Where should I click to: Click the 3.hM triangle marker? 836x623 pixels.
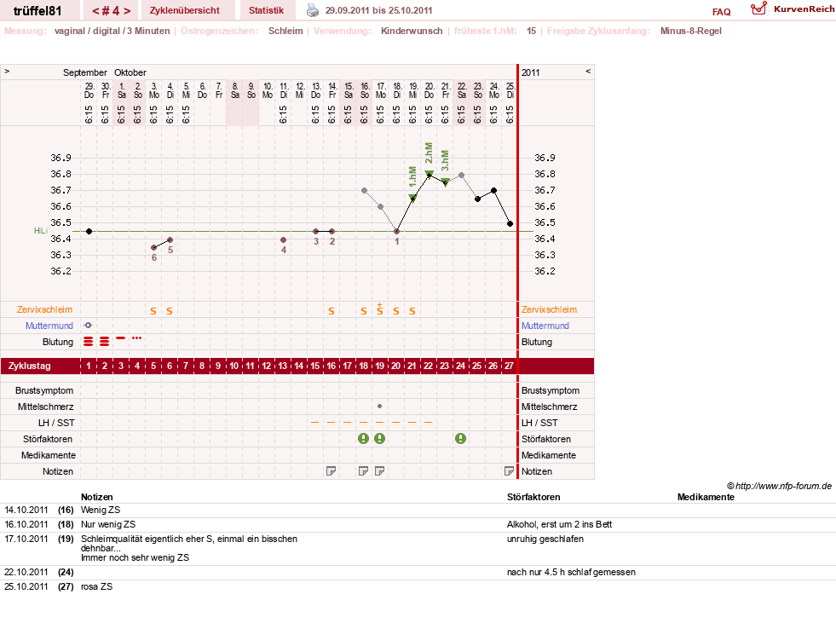coord(445,182)
